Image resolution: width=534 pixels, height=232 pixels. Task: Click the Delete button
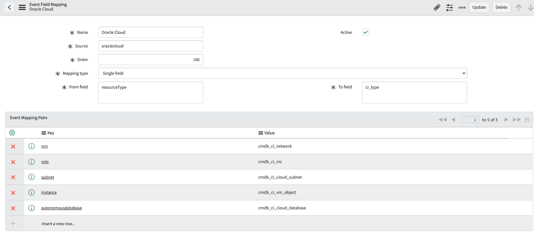pos(501,7)
